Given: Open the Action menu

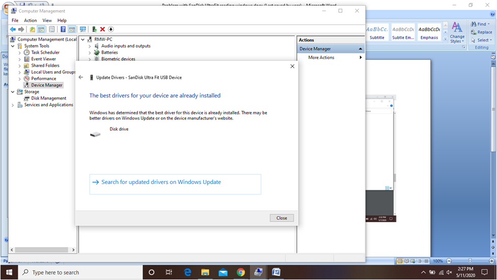Looking at the screenshot, I should [x=31, y=20].
